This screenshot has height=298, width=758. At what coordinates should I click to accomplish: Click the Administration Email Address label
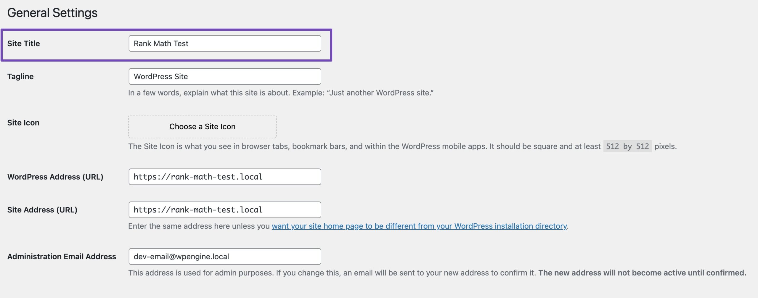(x=62, y=257)
